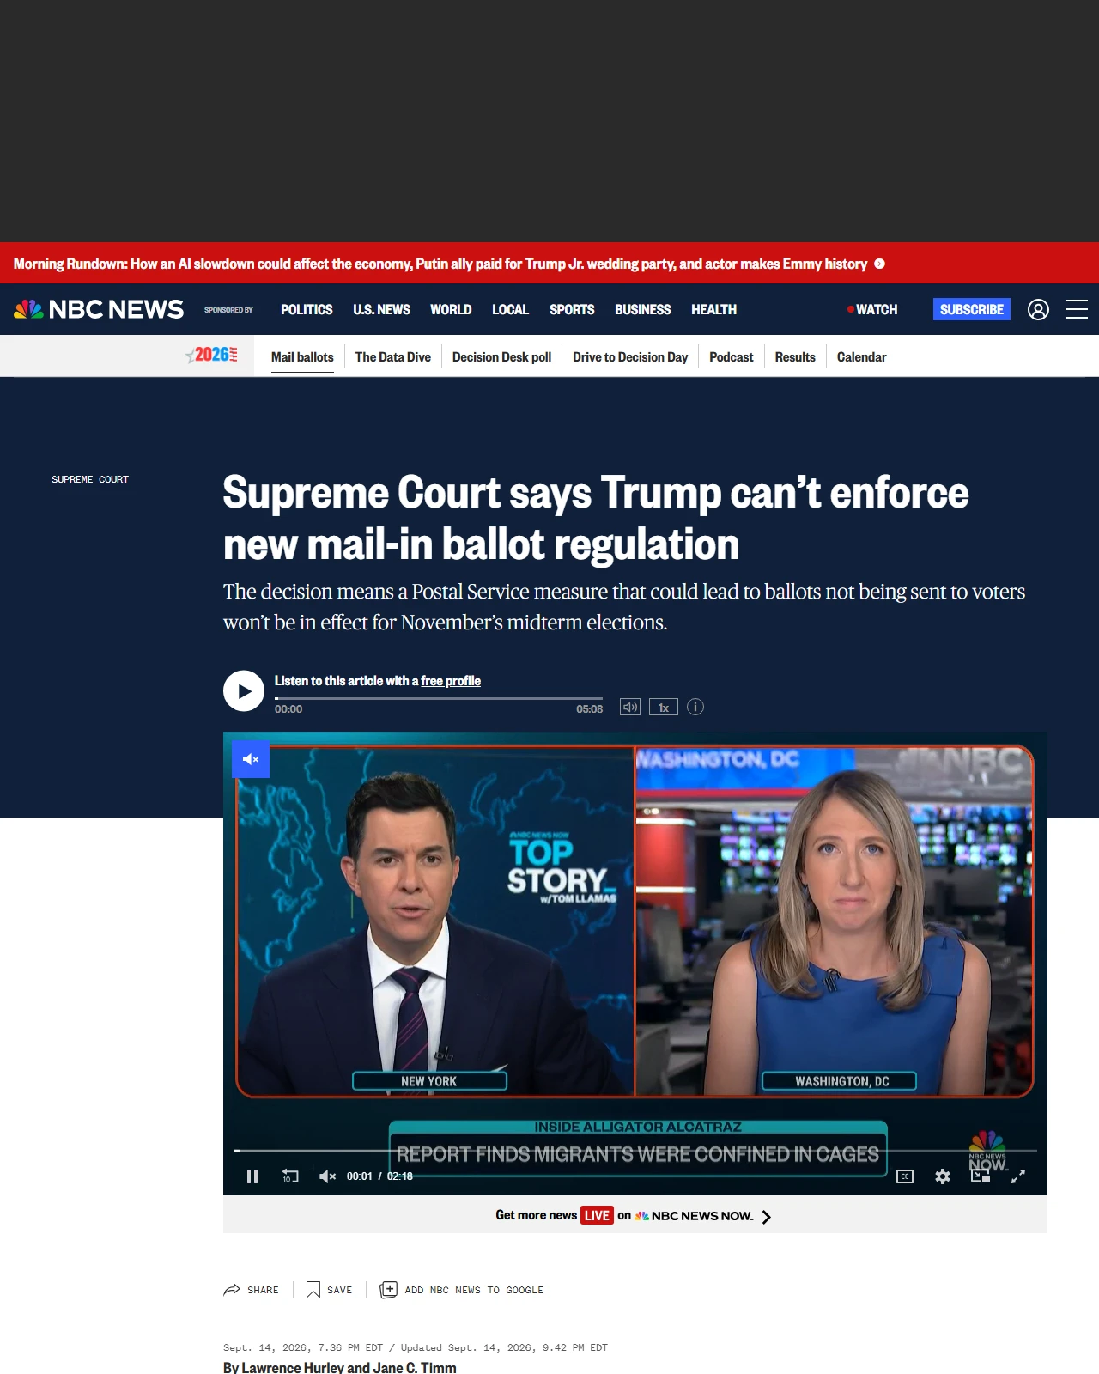Change audio playback speed 1x

coord(664,707)
